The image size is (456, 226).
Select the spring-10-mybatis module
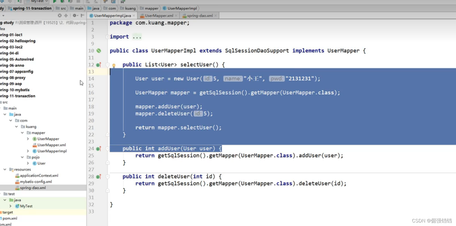point(15,90)
